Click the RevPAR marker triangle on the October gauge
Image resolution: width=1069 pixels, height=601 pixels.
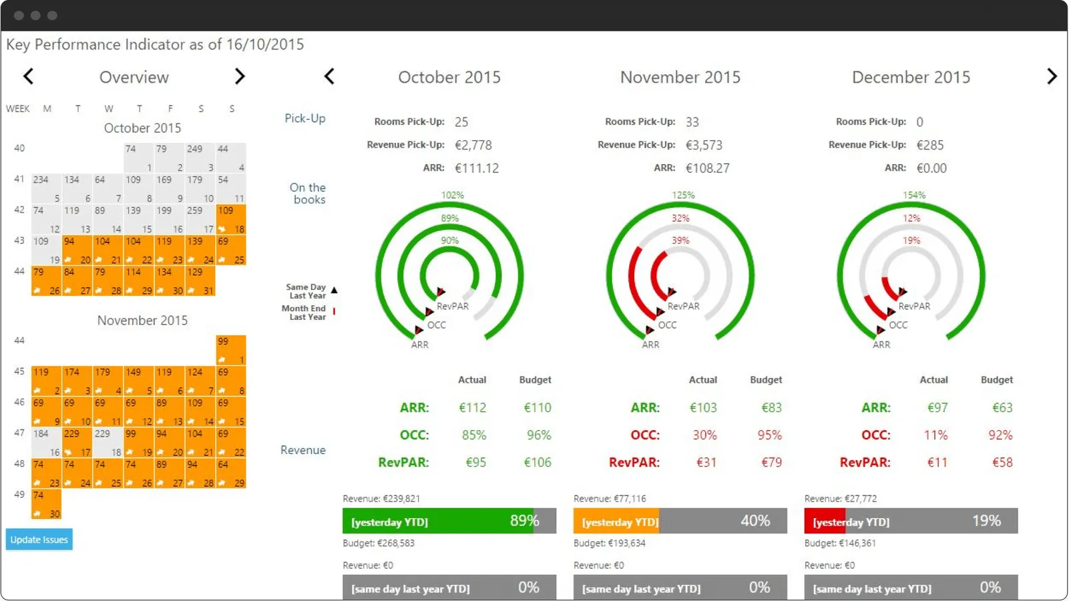441,292
